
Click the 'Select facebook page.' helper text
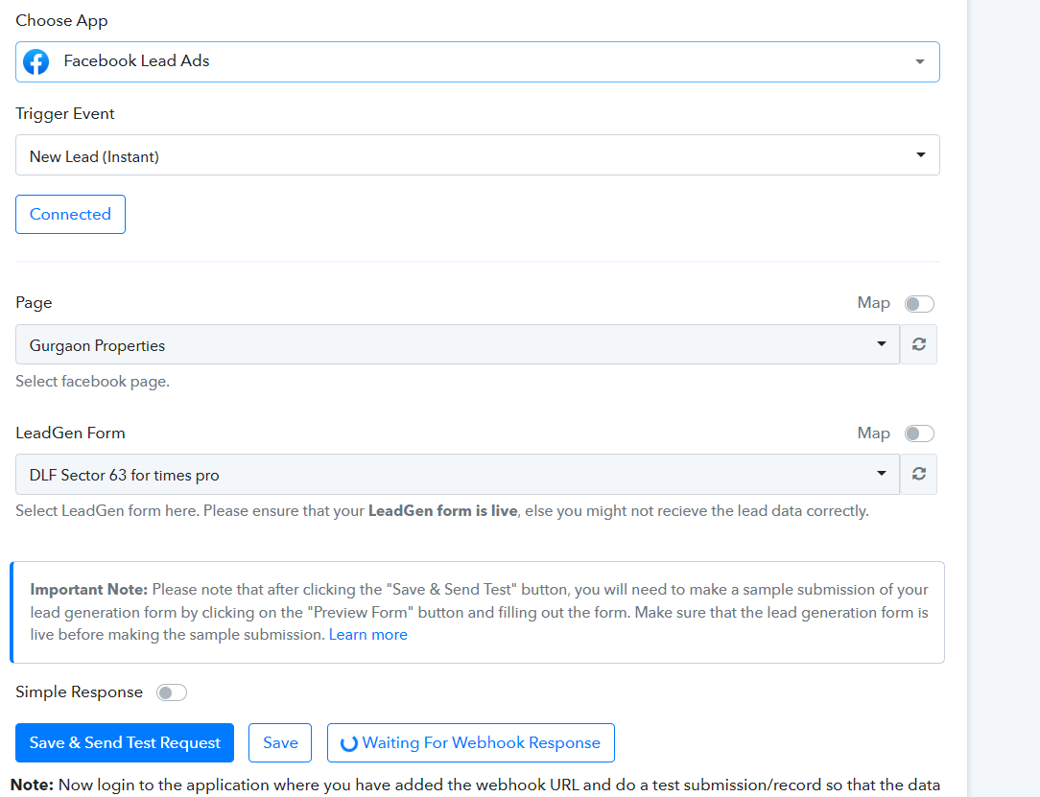click(x=93, y=382)
